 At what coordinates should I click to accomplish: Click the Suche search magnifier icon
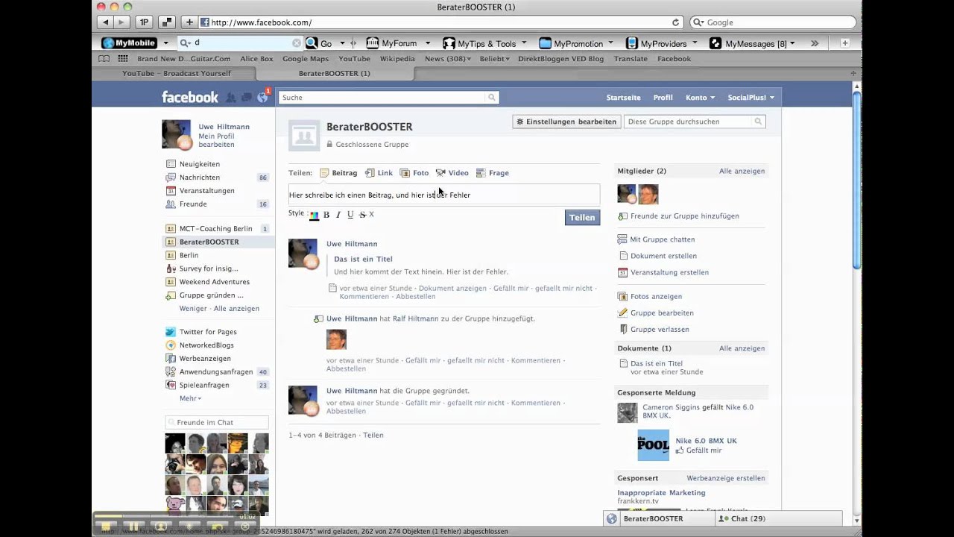(491, 97)
